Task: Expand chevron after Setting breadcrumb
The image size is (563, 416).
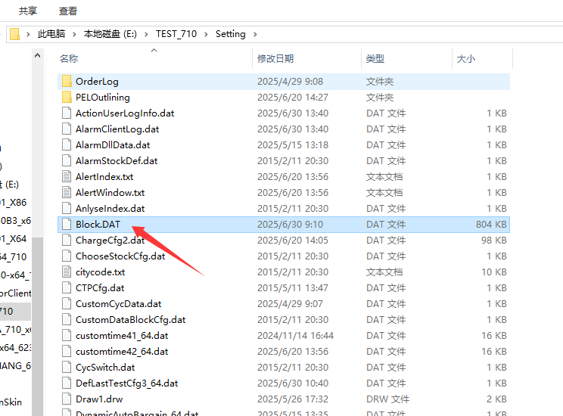Action: (x=255, y=35)
